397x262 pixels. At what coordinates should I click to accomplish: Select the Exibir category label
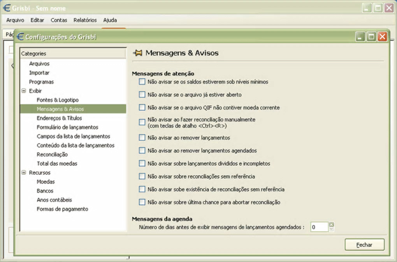click(x=35, y=91)
